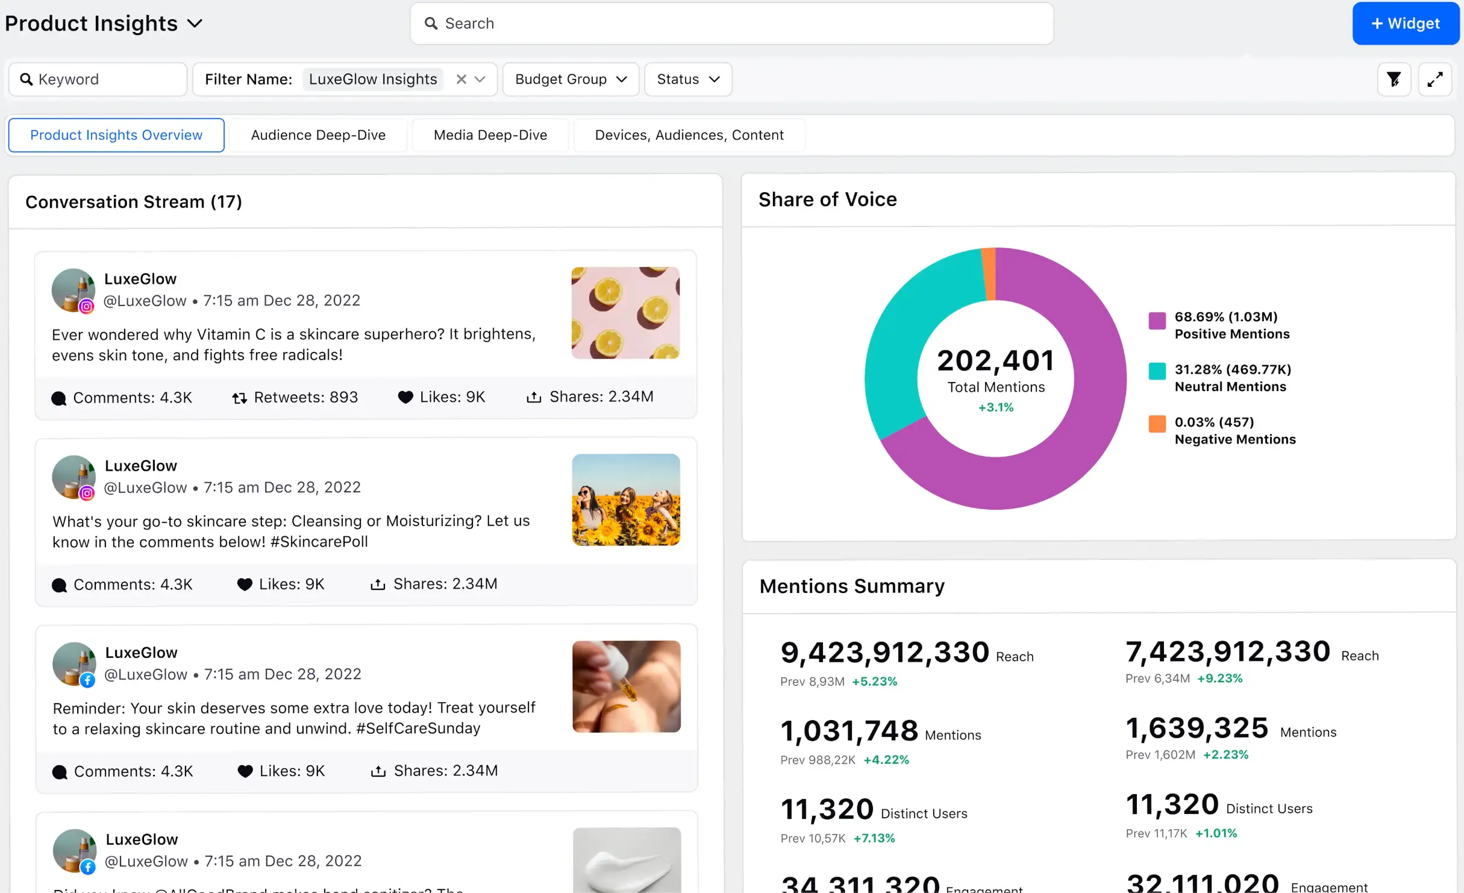Click the shares icon on the SkincarePoll post

tap(378, 584)
